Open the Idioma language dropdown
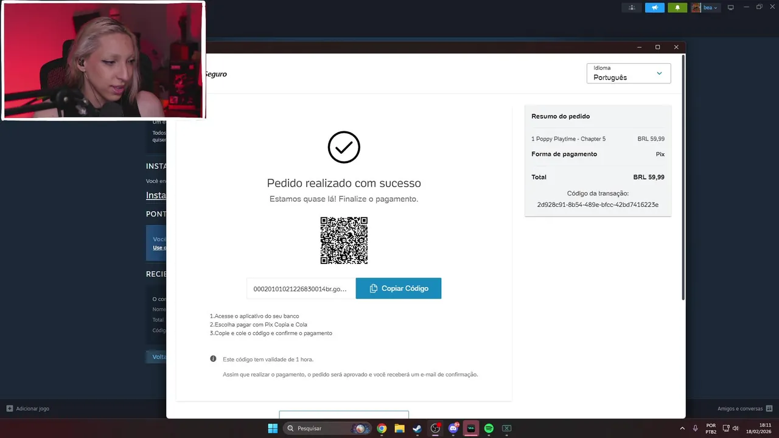779x438 pixels. [629, 74]
